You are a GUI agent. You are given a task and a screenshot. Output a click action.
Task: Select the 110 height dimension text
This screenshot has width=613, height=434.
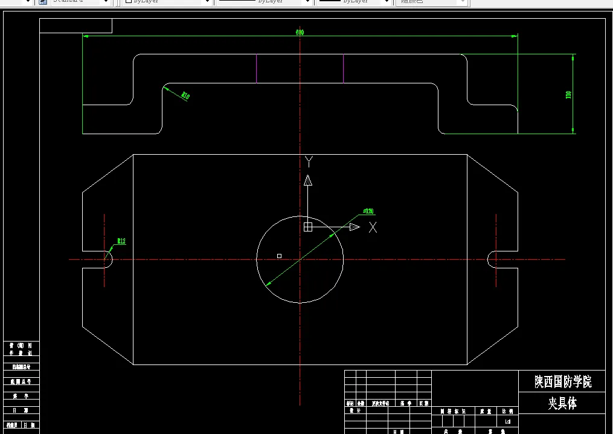[568, 94]
